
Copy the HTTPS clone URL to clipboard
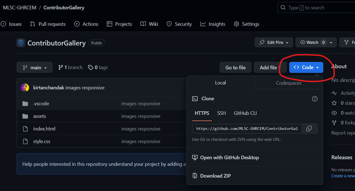click(x=309, y=129)
